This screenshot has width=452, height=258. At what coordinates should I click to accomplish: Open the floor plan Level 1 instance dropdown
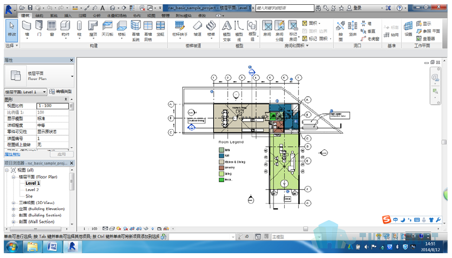click(x=25, y=92)
